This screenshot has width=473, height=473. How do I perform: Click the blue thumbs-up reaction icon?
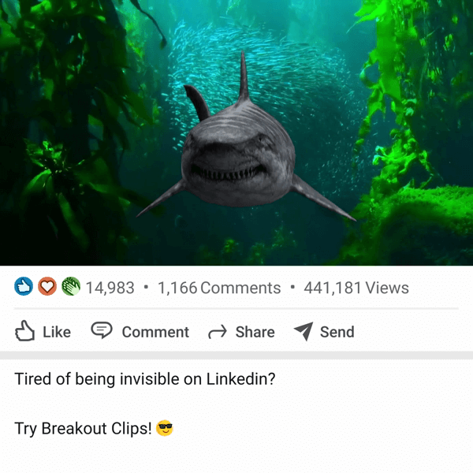click(x=24, y=286)
